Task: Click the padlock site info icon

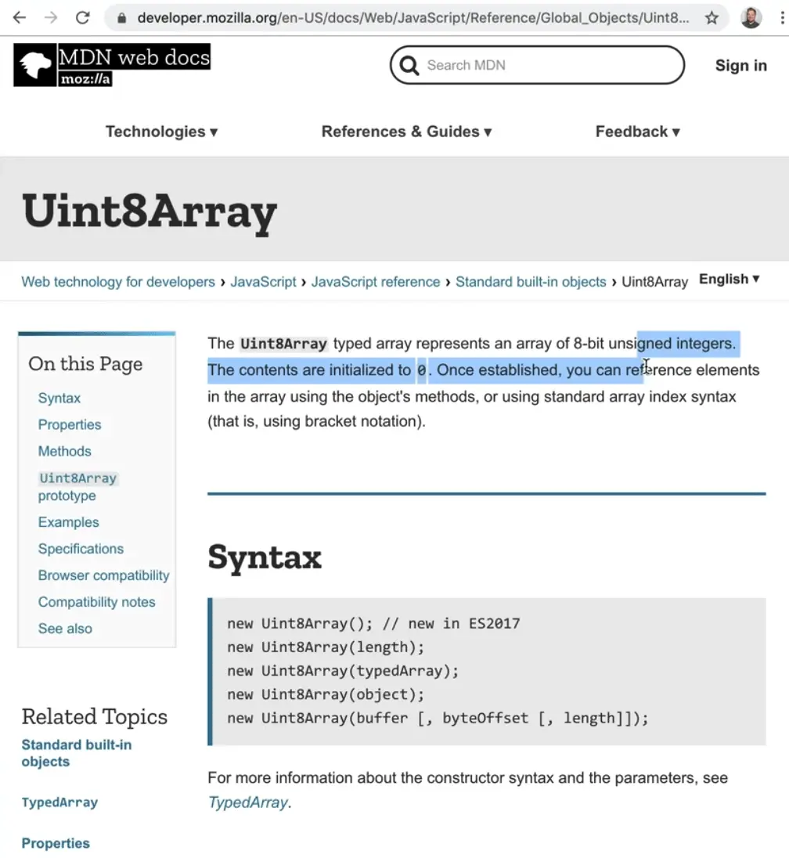Action: [121, 17]
